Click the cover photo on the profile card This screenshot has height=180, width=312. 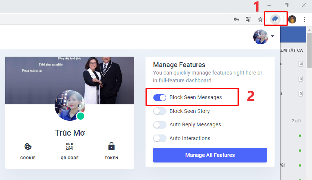pos(70,80)
